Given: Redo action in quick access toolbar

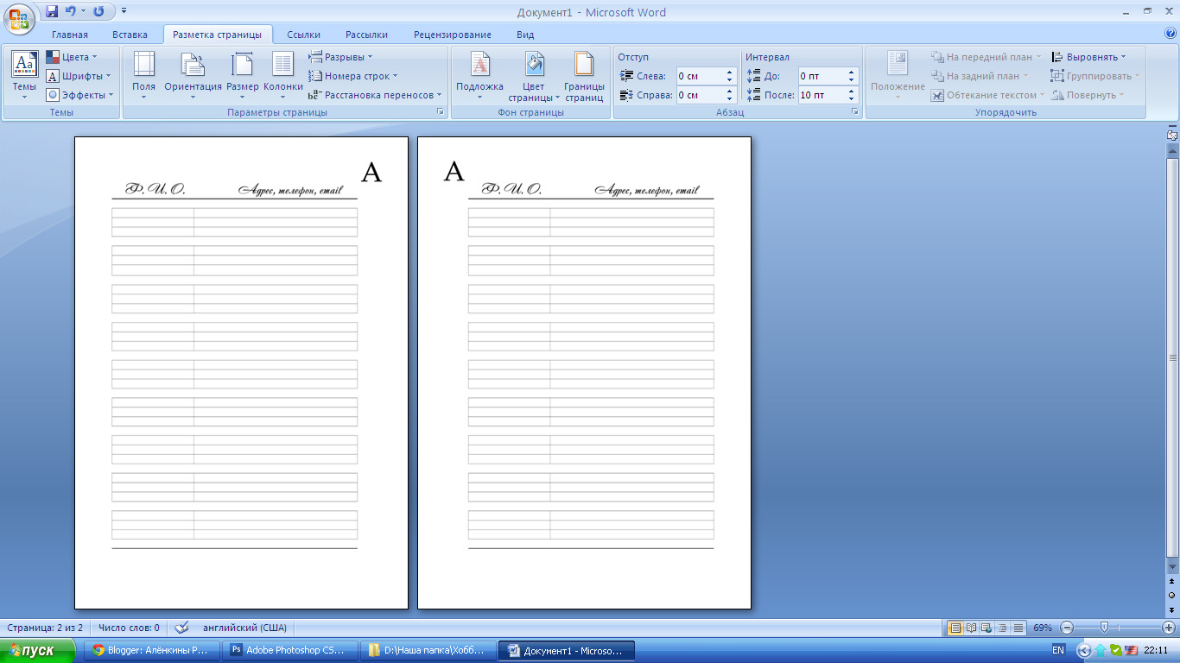Looking at the screenshot, I should [x=98, y=12].
